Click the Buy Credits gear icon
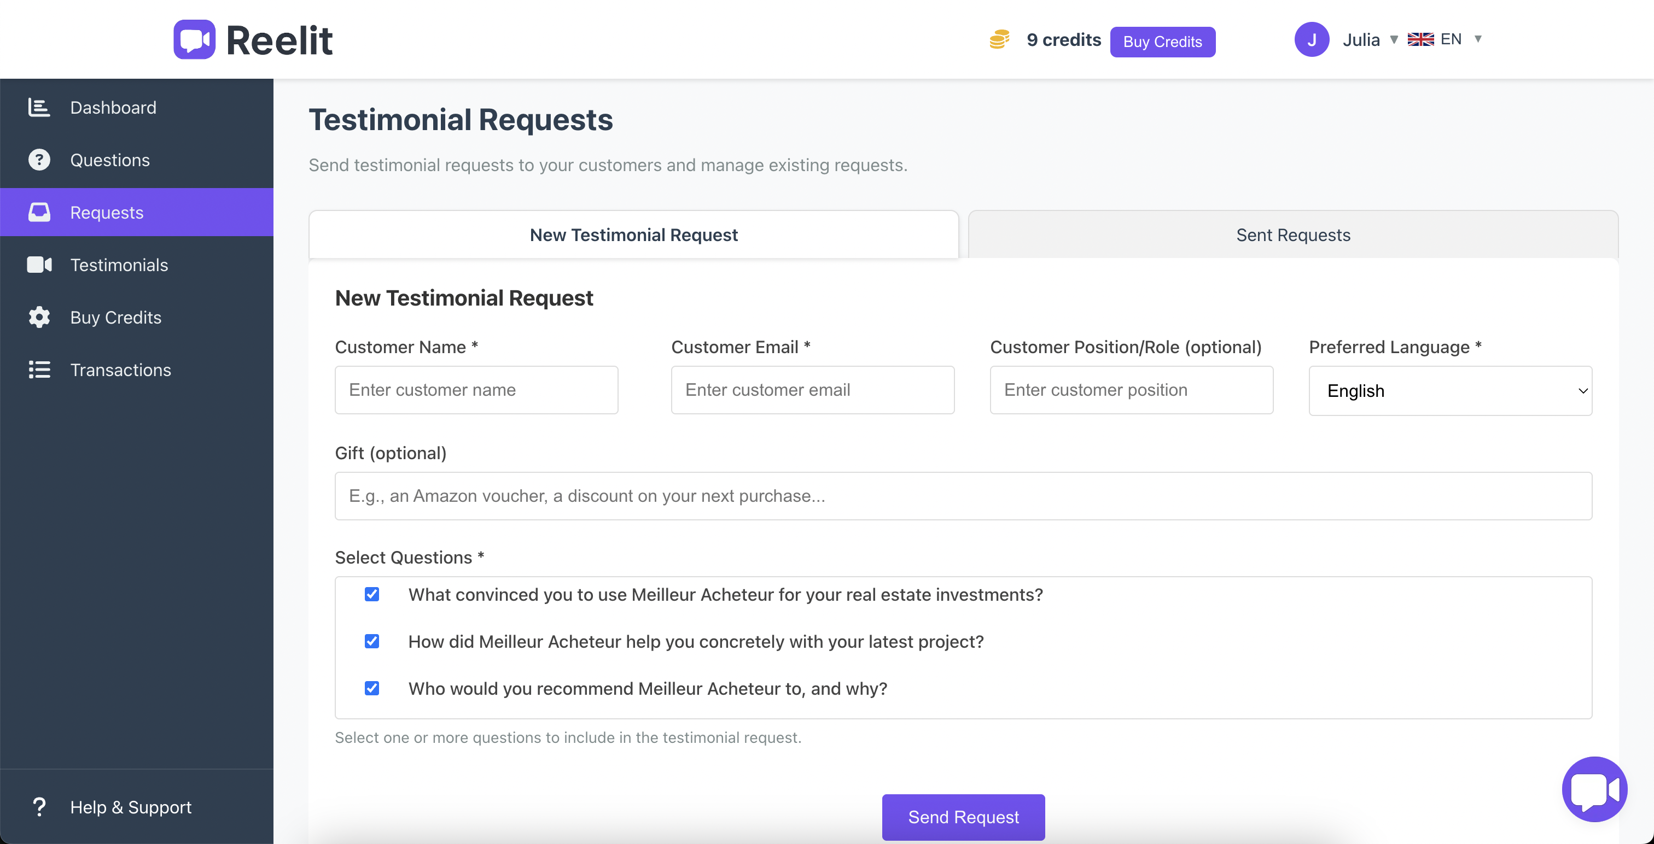This screenshot has height=844, width=1654. pyautogui.click(x=39, y=317)
